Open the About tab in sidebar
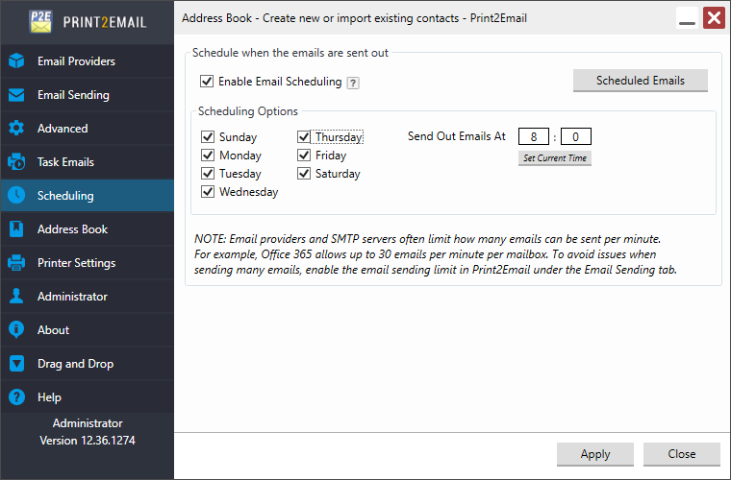 (x=53, y=330)
